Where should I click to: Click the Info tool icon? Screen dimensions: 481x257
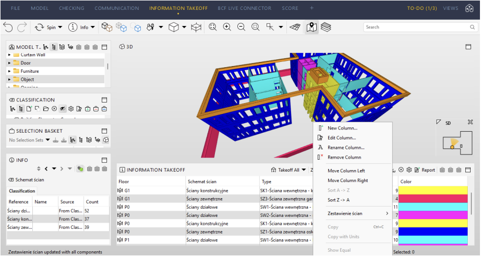click(73, 27)
